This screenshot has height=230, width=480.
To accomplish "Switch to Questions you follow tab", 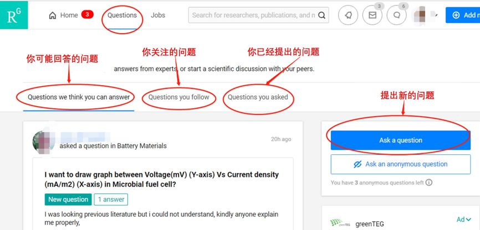I will pyautogui.click(x=179, y=97).
